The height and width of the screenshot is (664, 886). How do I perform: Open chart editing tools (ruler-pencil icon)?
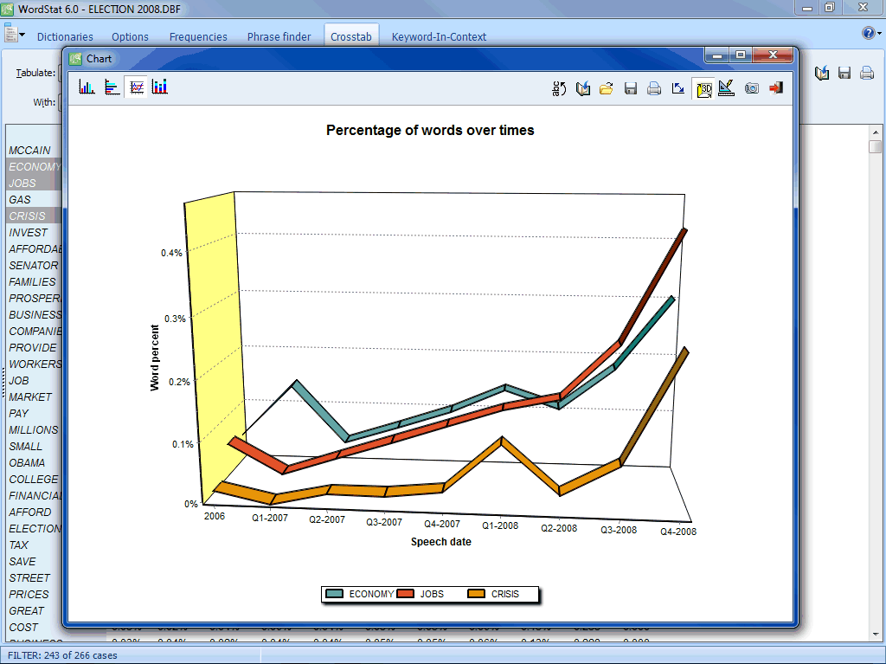(x=727, y=88)
